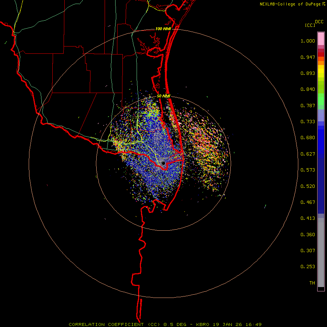Click the 0.947 color scale value
The image size is (327, 327).
click(x=308, y=57)
